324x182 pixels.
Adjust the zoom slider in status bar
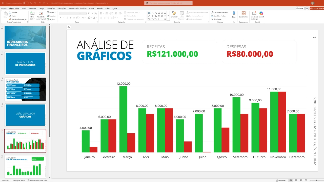pos(316,180)
